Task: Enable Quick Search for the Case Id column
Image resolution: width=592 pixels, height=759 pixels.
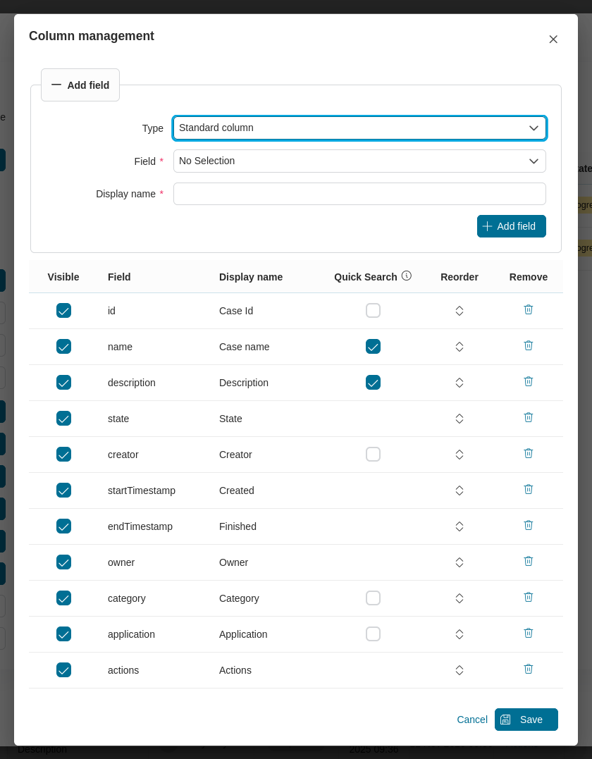Action: coord(373,310)
